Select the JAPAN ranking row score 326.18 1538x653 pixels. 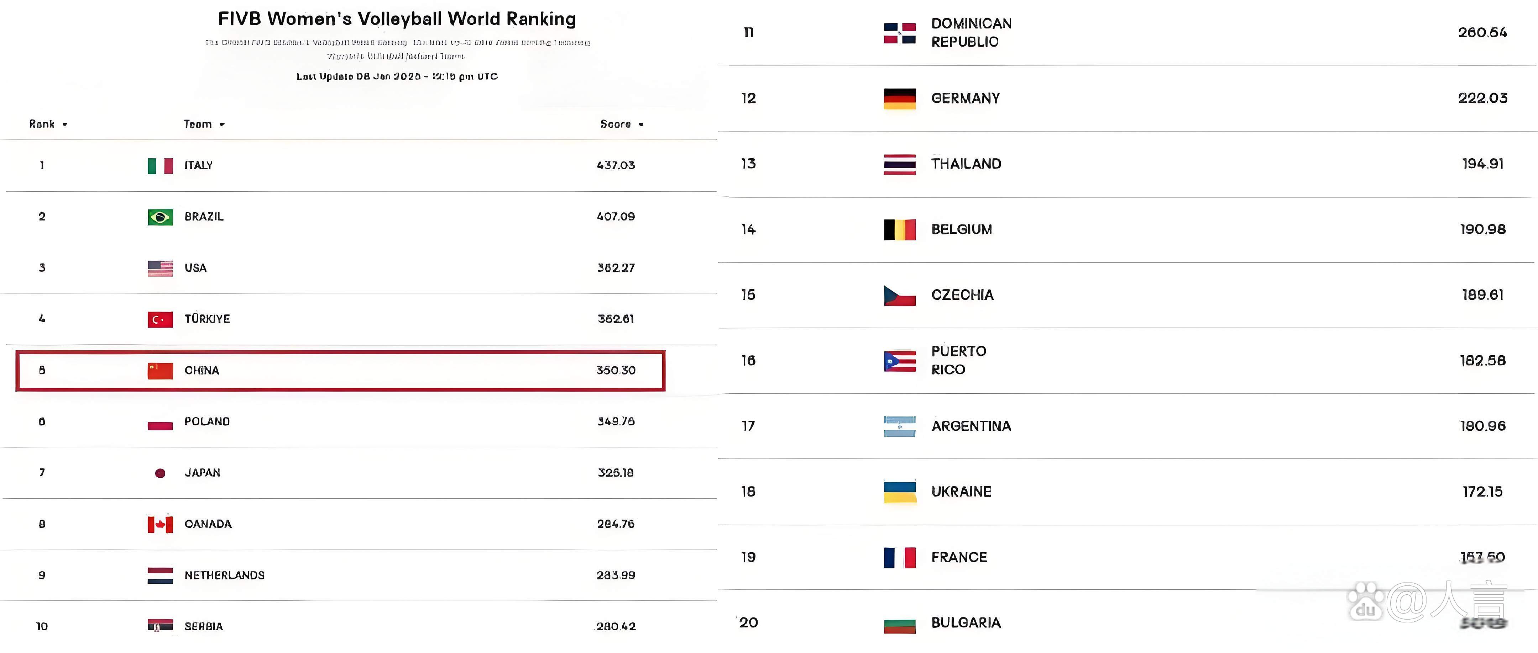click(616, 473)
